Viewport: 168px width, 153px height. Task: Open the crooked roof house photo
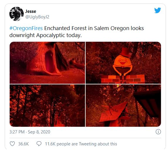(123, 106)
